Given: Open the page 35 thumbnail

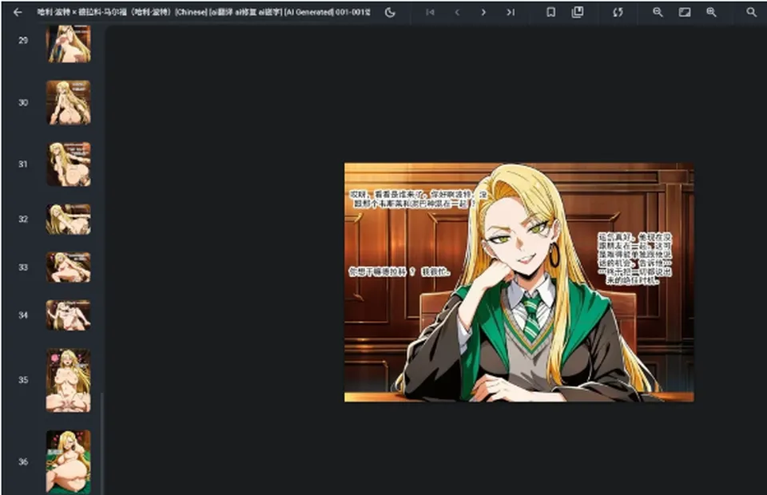Looking at the screenshot, I should [x=69, y=380].
